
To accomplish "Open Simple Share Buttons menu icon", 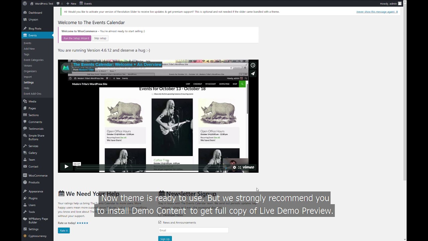I will click(25, 136).
